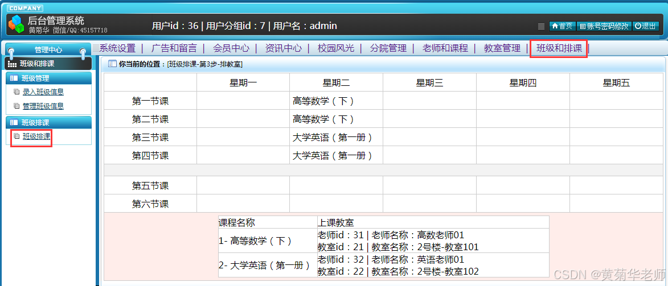The width and height of the screenshot is (668, 286).
Task: Open the 系统设置 menu
Action: pyautogui.click(x=117, y=48)
